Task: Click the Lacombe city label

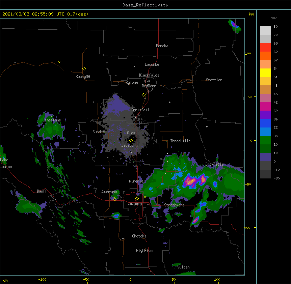Action: point(152,64)
